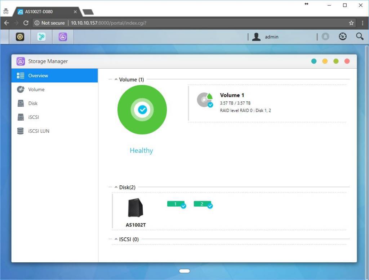Click the Overview list icon
The height and width of the screenshot is (280, 369).
[21, 76]
